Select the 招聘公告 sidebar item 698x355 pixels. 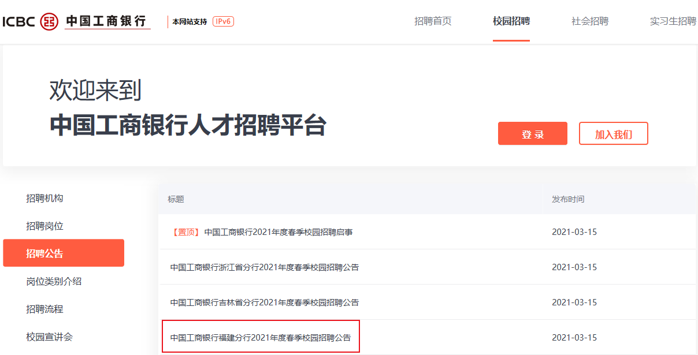coord(64,253)
